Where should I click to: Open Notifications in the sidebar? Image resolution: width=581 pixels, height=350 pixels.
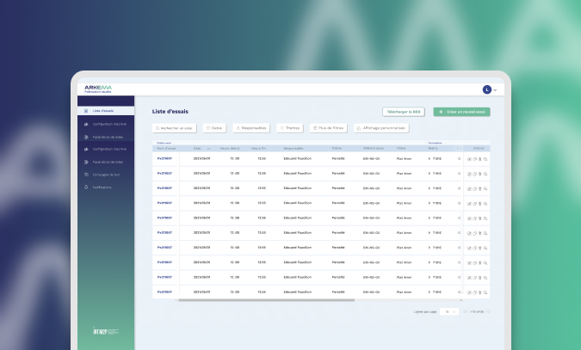pos(102,187)
